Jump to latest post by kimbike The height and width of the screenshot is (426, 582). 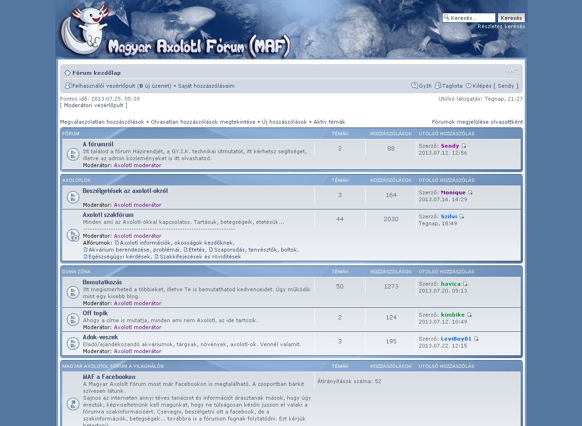[x=469, y=315]
